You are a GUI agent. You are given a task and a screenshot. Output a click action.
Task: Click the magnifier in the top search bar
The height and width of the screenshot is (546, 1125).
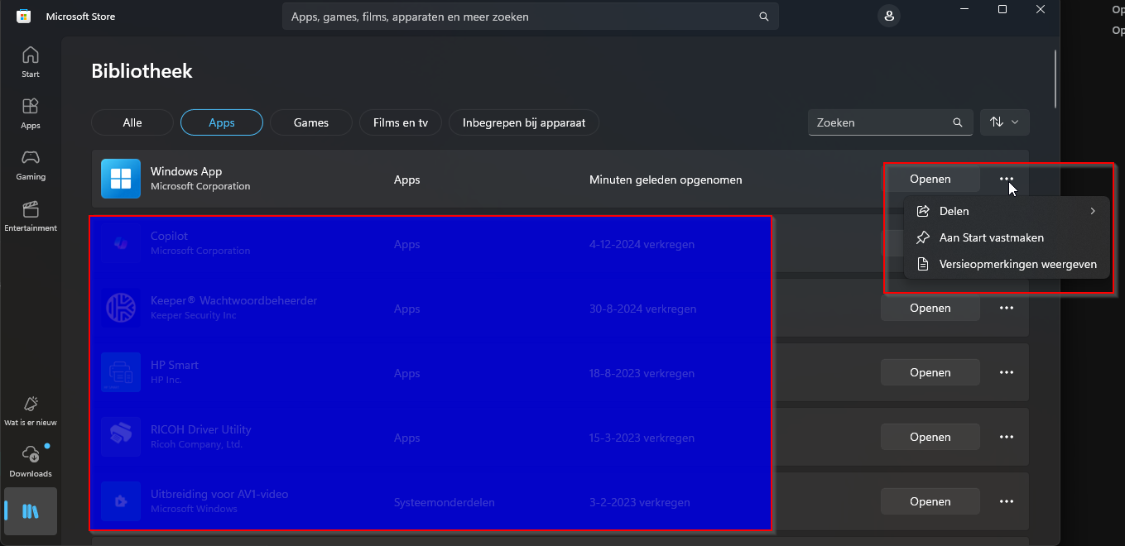click(763, 17)
